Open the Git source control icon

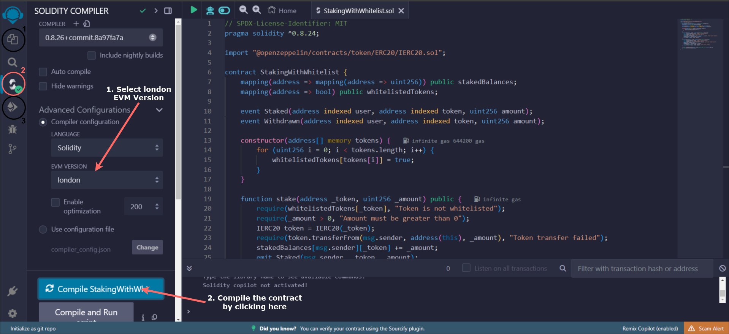coord(13,149)
